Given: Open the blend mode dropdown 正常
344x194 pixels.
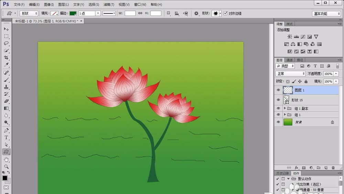Looking at the screenshot, I should coord(290,74).
